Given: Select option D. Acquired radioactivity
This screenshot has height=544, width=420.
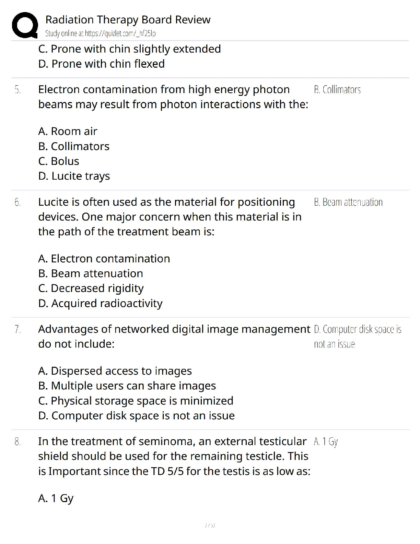Looking at the screenshot, I should point(100,303).
